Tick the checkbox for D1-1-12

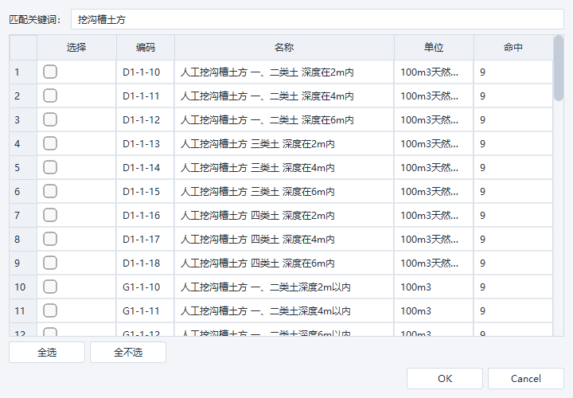tap(50, 119)
